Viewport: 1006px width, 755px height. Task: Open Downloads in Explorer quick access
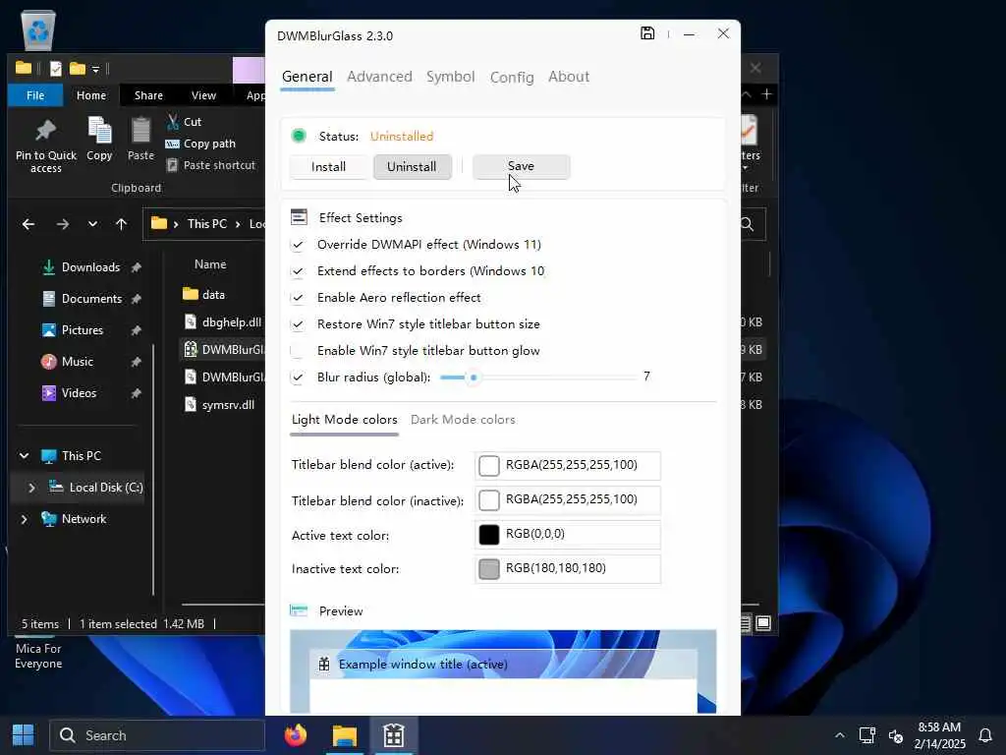point(90,267)
